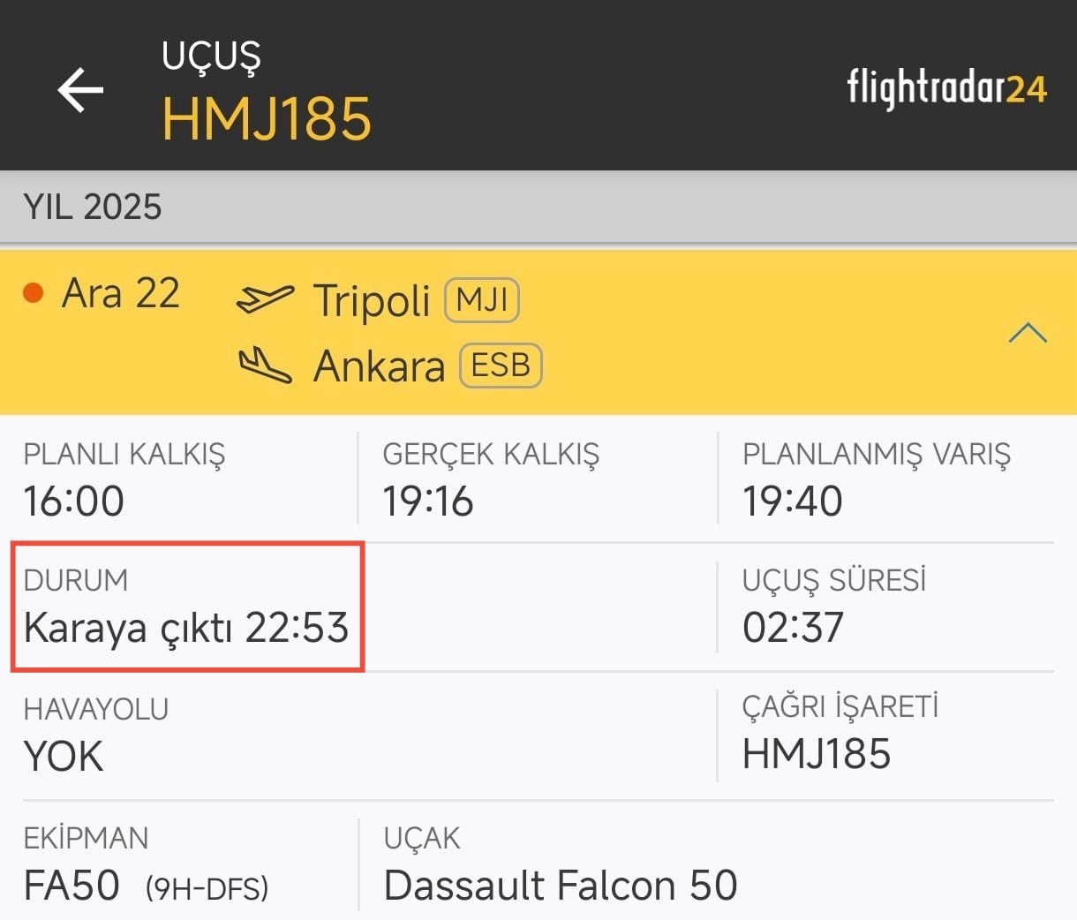The height and width of the screenshot is (920, 1077).
Task: Select the ESB airport code badge
Action: point(500,366)
